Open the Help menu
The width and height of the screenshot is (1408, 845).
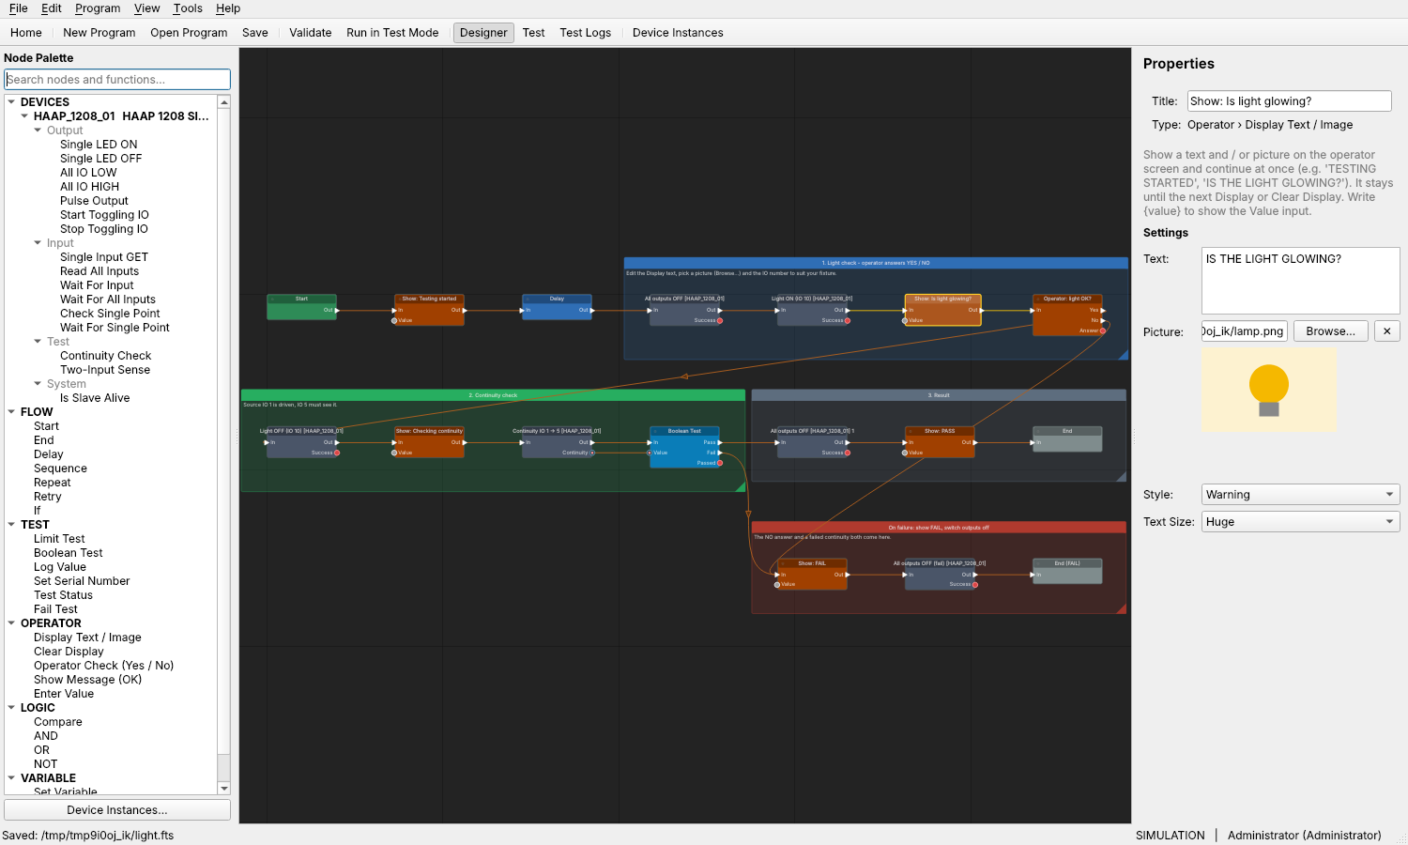tap(228, 8)
